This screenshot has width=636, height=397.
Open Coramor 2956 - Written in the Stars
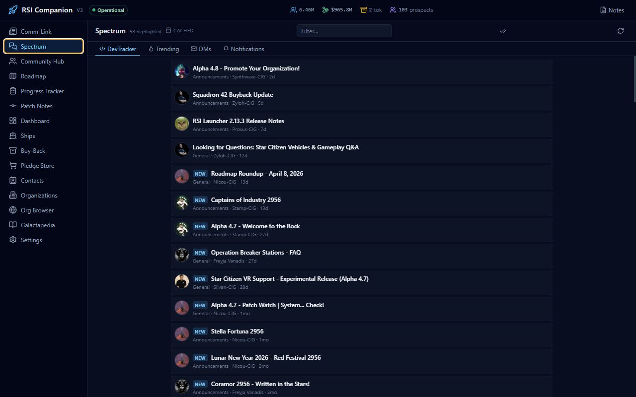362,387
